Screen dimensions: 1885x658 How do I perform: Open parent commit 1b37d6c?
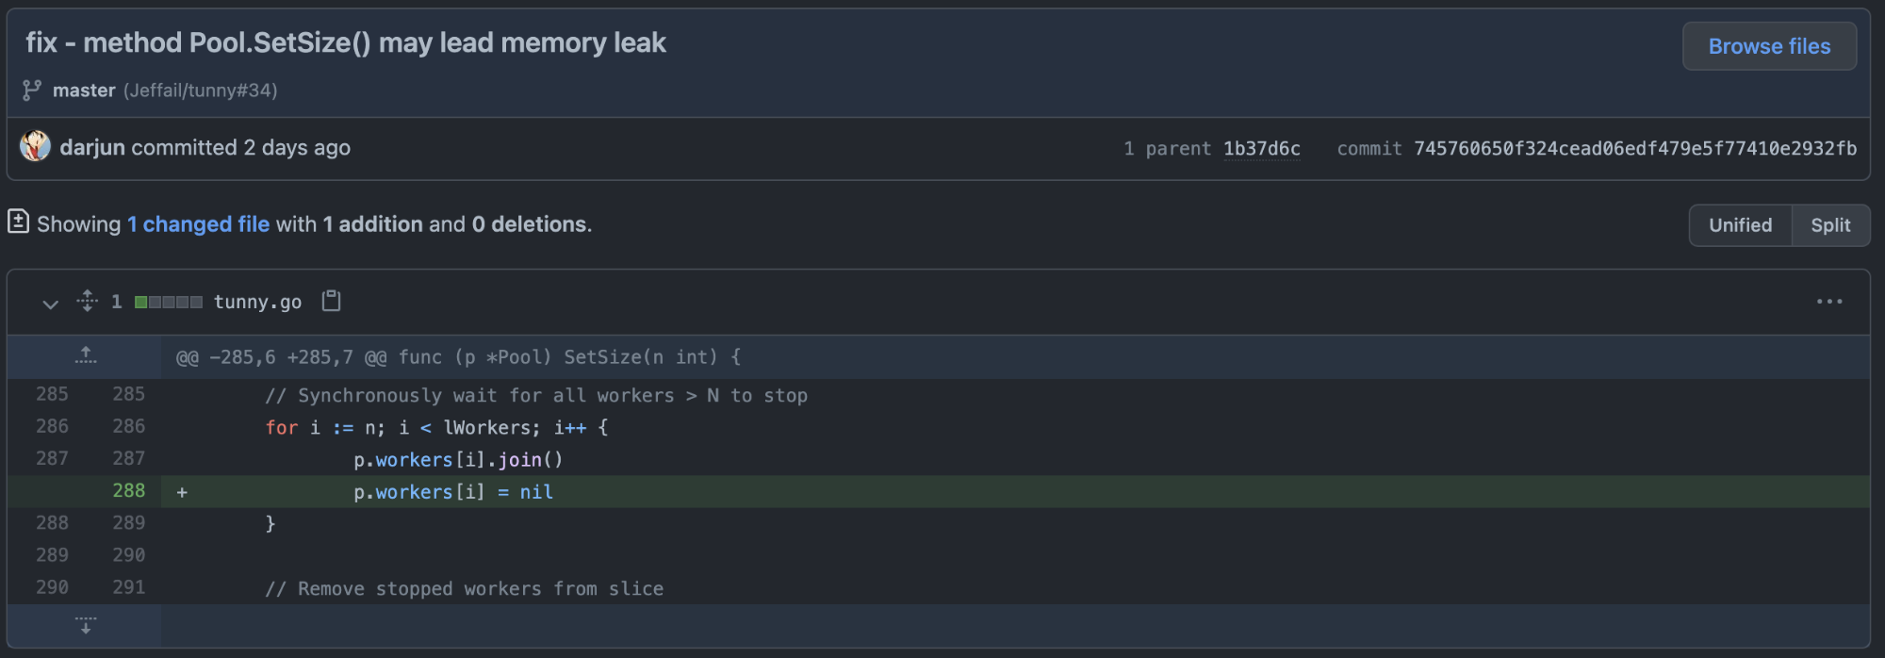click(1261, 148)
